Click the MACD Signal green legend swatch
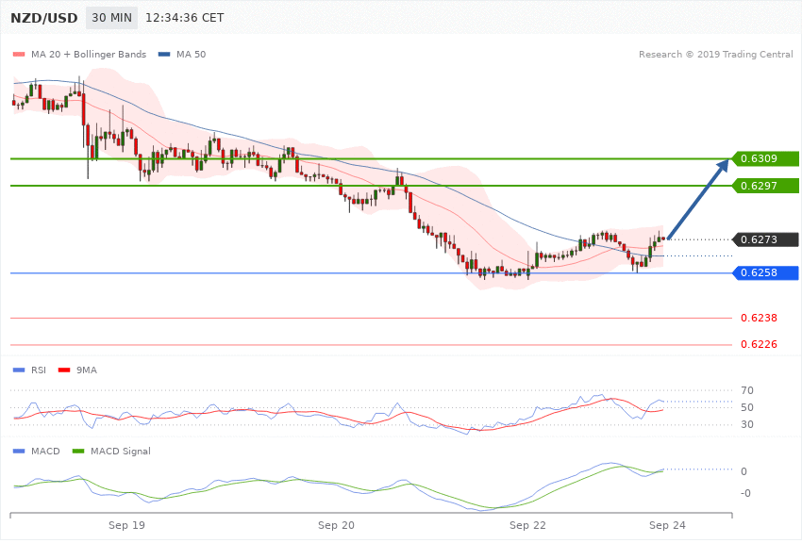This screenshot has height=543, width=802. [78, 452]
